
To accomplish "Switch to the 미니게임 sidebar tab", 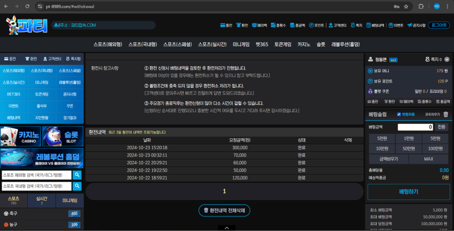I will click(70, 201).
